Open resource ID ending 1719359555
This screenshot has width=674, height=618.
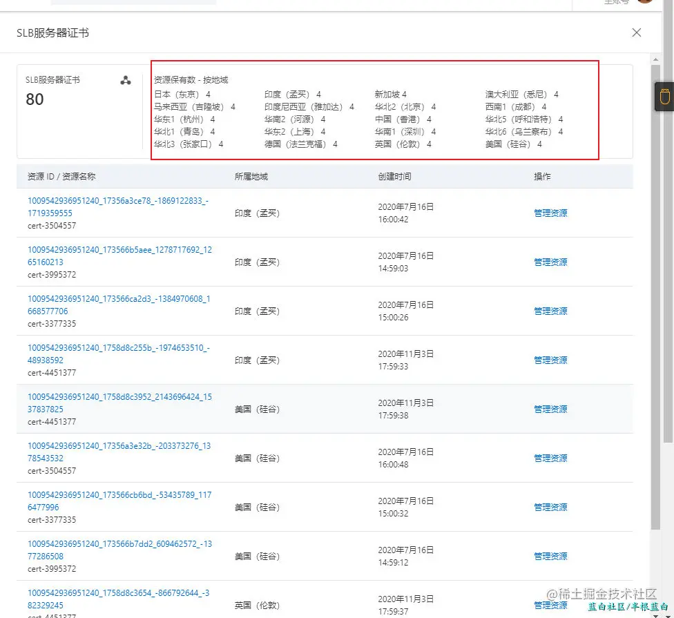click(118, 206)
